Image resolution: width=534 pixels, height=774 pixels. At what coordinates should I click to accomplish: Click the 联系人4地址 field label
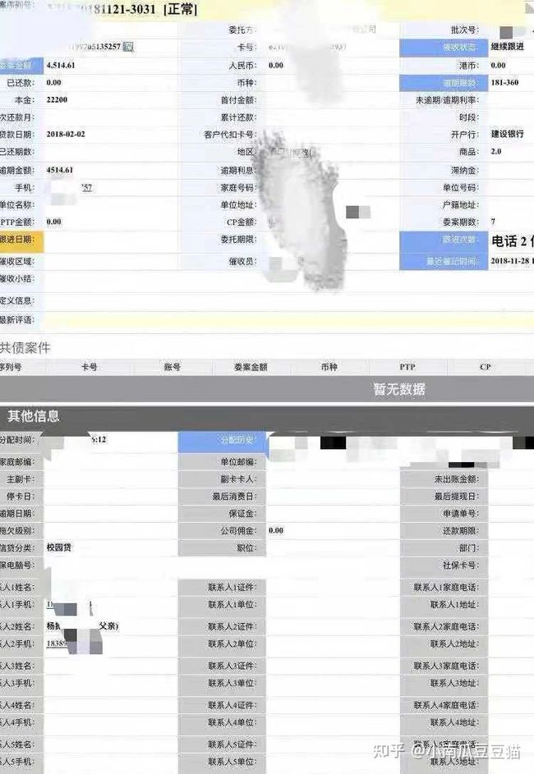454,722
